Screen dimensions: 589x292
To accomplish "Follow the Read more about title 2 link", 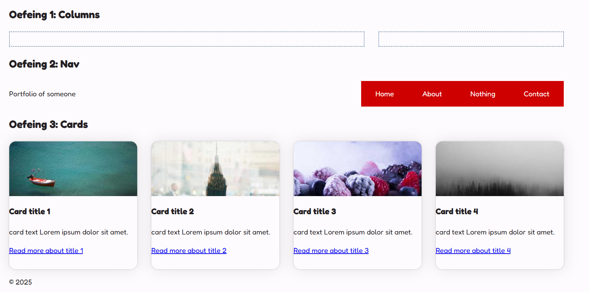I will pos(189,251).
